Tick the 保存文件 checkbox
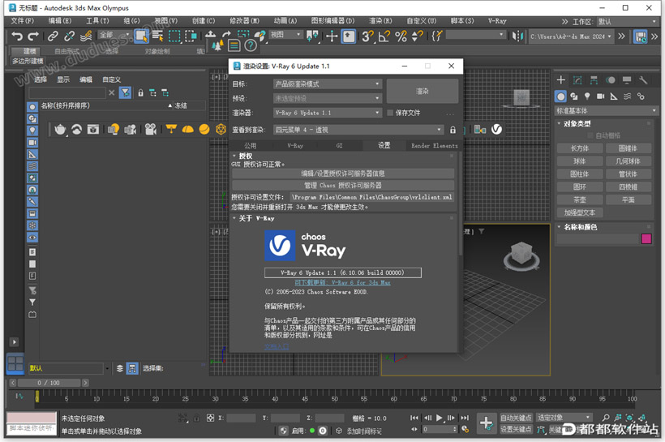This screenshot has height=442, width=665. pyautogui.click(x=390, y=113)
